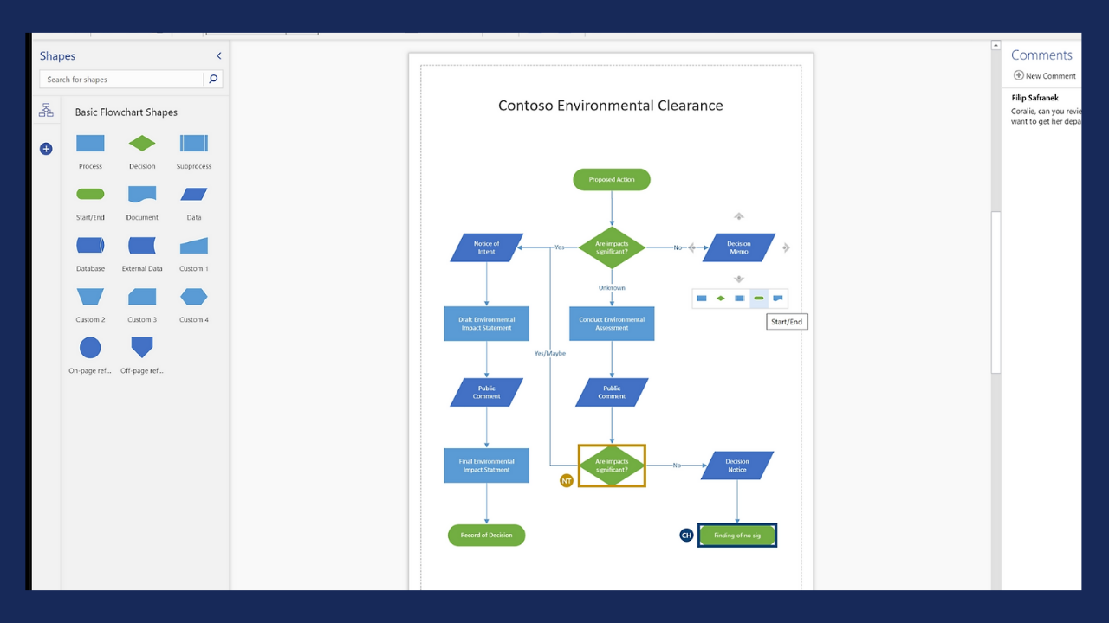Click the down AutoConnect arrow below Decision Memo
This screenshot has width=1109, height=623.
point(739,279)
